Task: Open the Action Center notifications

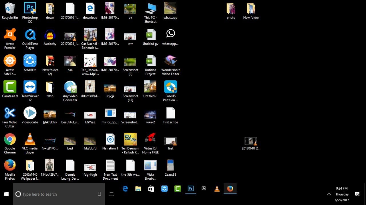Action: (x=357, y=194)
